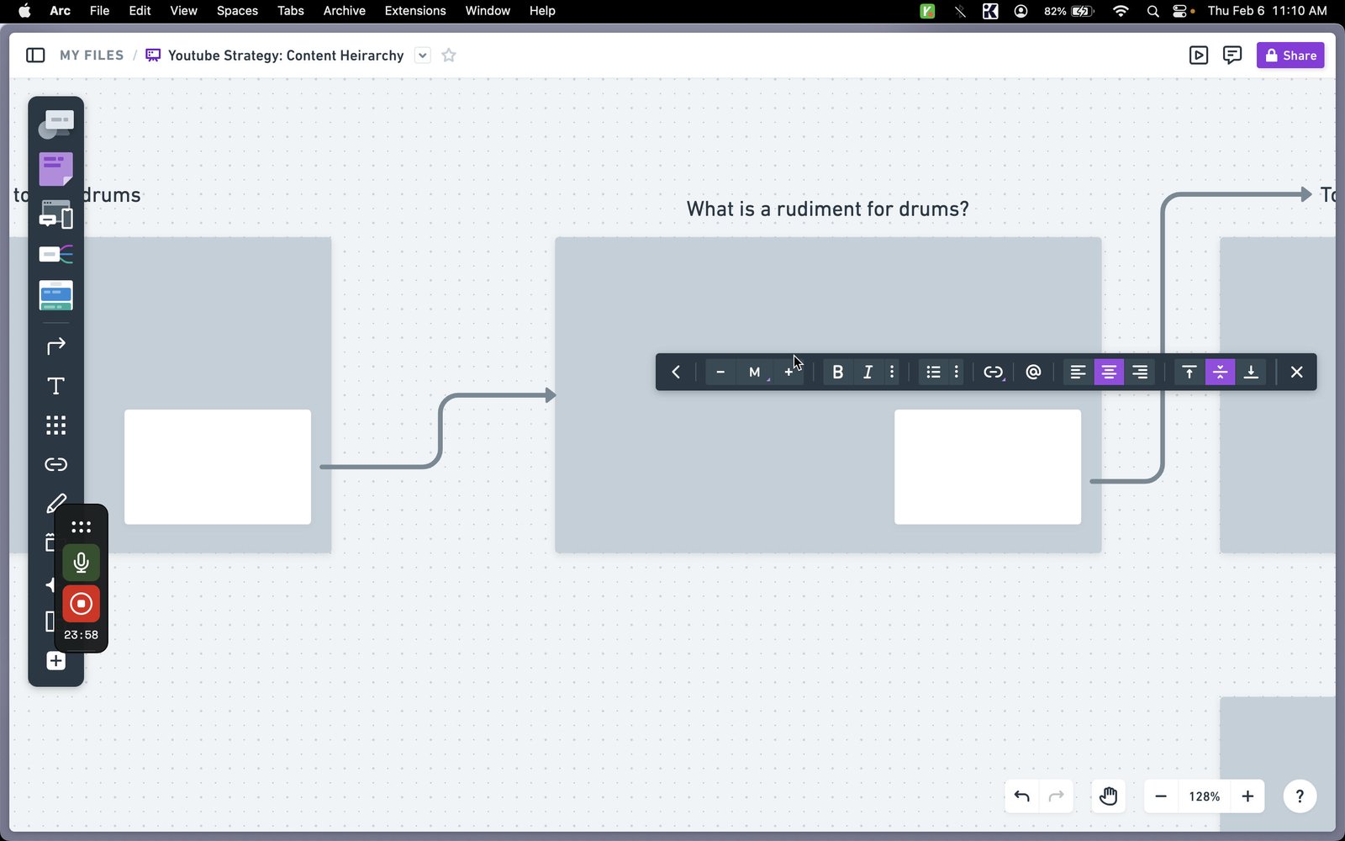The image size is (1345, 841).
Task: Toggle the left sidebar panel
Action: [35, 56]
